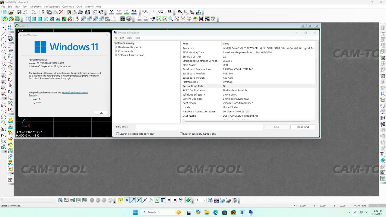The height and width of the screenshot is (217, 386).
Task: Show hidden tray icons chevron
Action: (x=349, y=212)
